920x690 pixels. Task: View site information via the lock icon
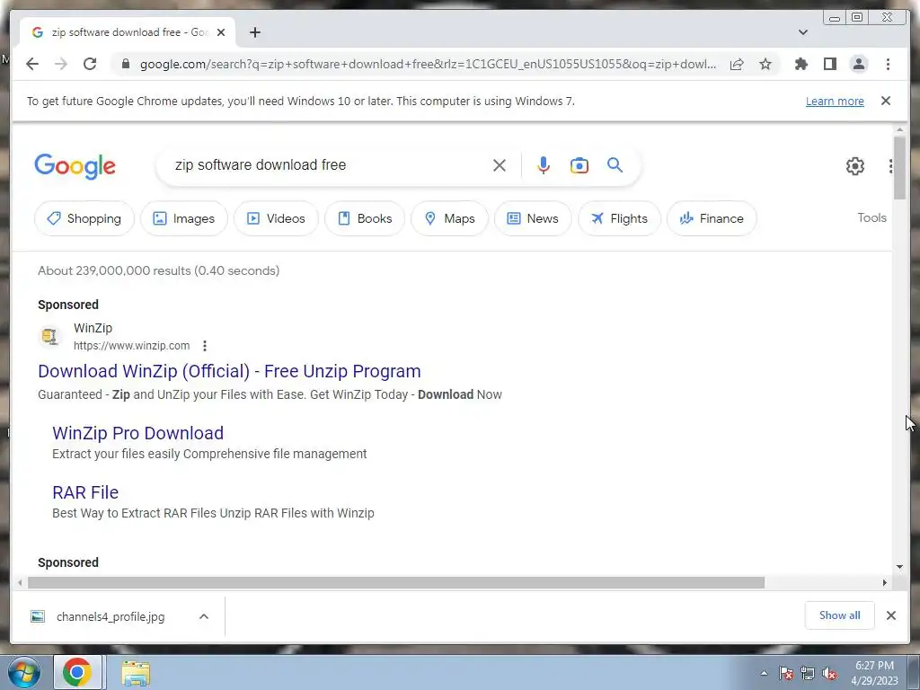125,64
